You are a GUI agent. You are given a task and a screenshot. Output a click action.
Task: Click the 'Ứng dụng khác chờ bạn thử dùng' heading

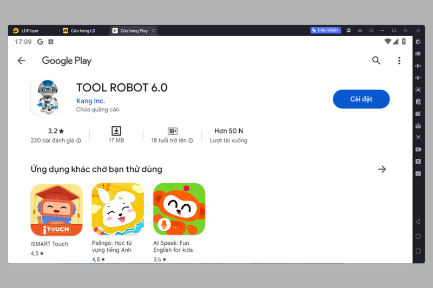96,169
